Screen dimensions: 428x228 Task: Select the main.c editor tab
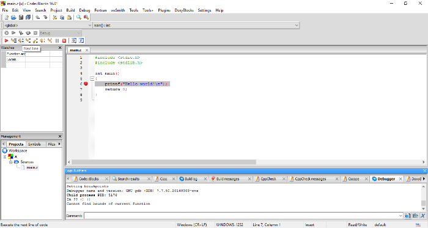[x=76, y=50]
